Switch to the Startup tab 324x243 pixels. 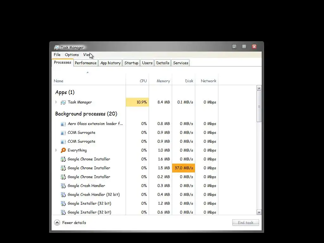point(131,63)
